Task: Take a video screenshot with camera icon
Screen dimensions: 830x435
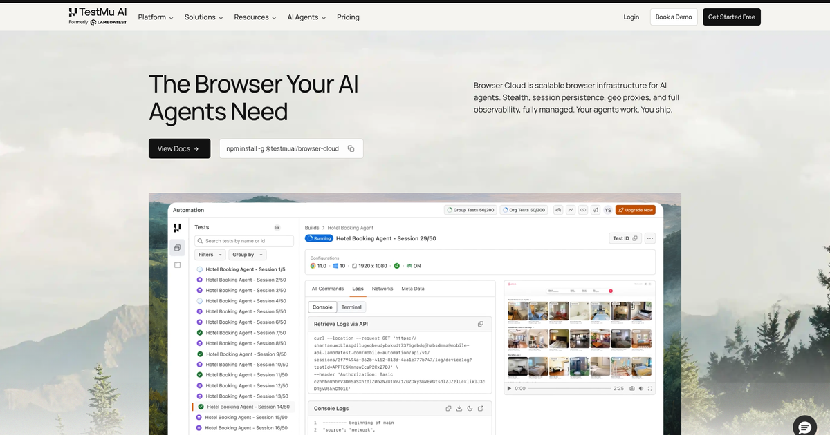Action: [631, 389]
